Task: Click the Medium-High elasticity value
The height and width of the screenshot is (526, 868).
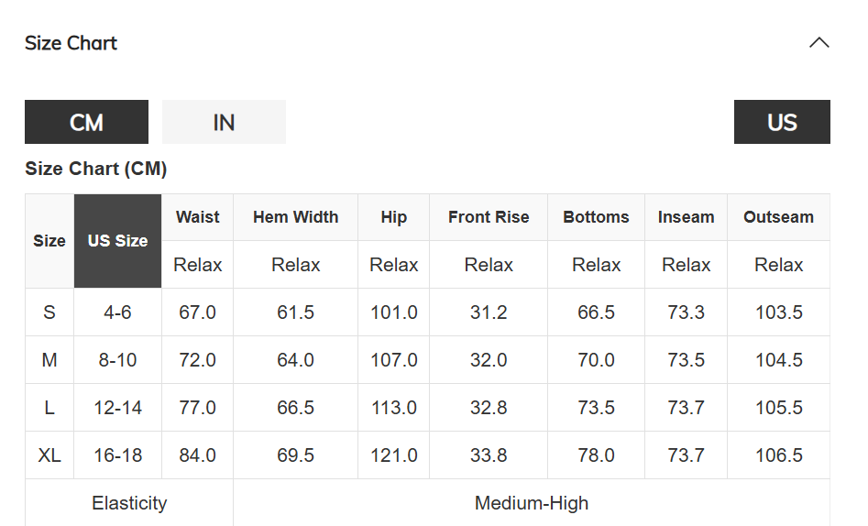Action: 532,503
